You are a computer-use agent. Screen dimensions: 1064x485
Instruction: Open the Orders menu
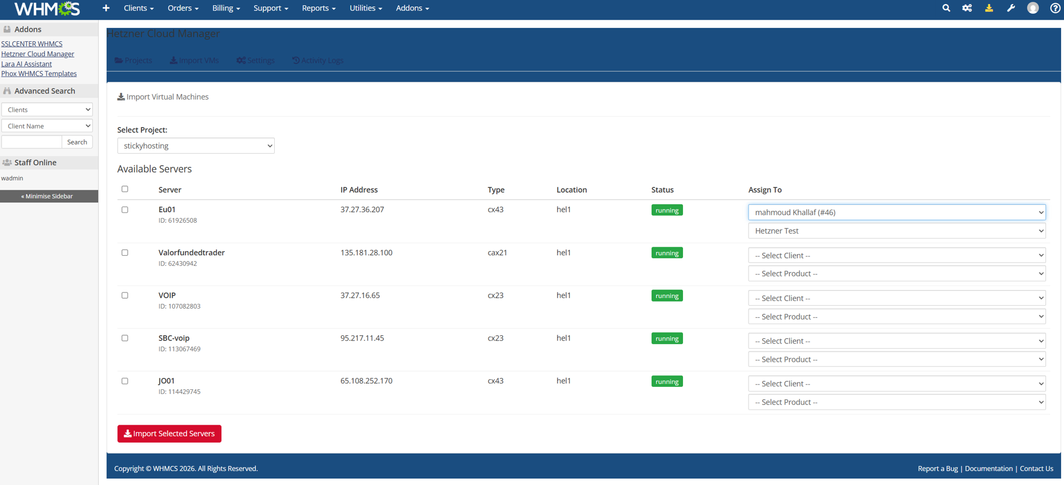(x=183, y=8)
